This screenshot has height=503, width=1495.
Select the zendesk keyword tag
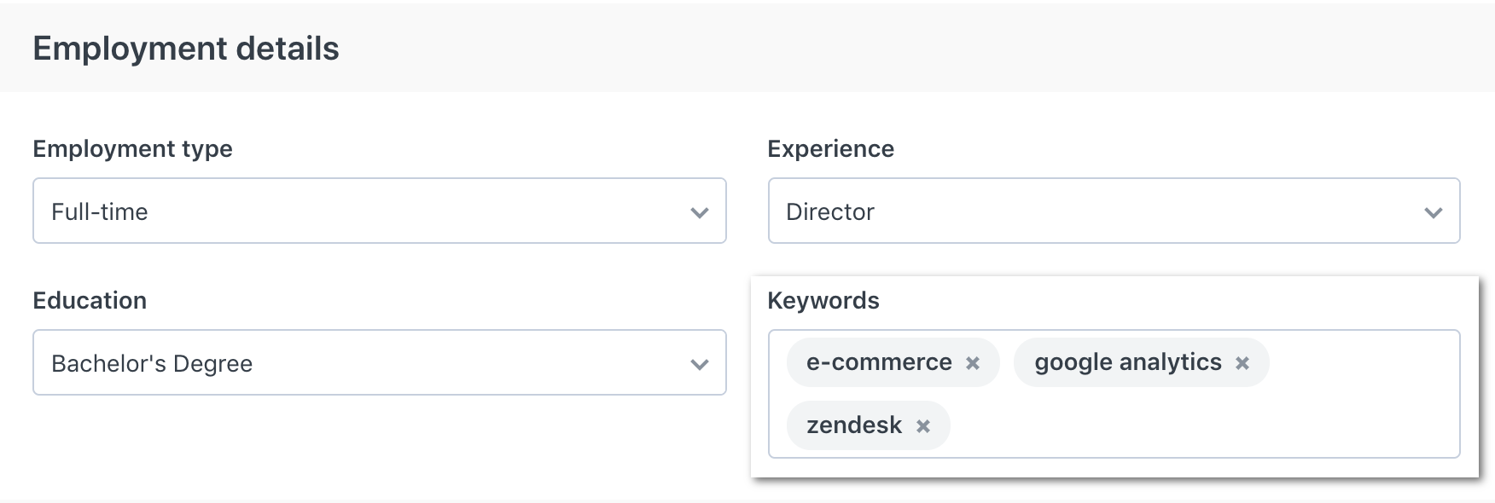pos(853,425)
